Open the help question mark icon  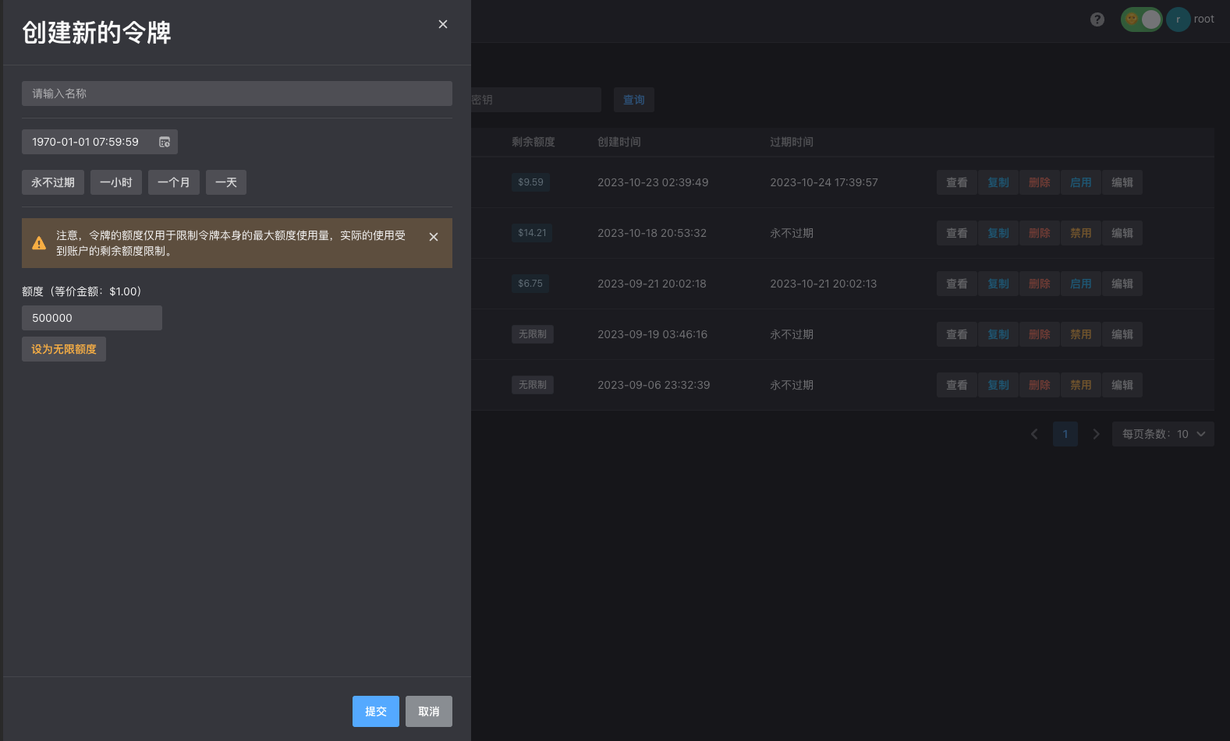point(1097,19)
